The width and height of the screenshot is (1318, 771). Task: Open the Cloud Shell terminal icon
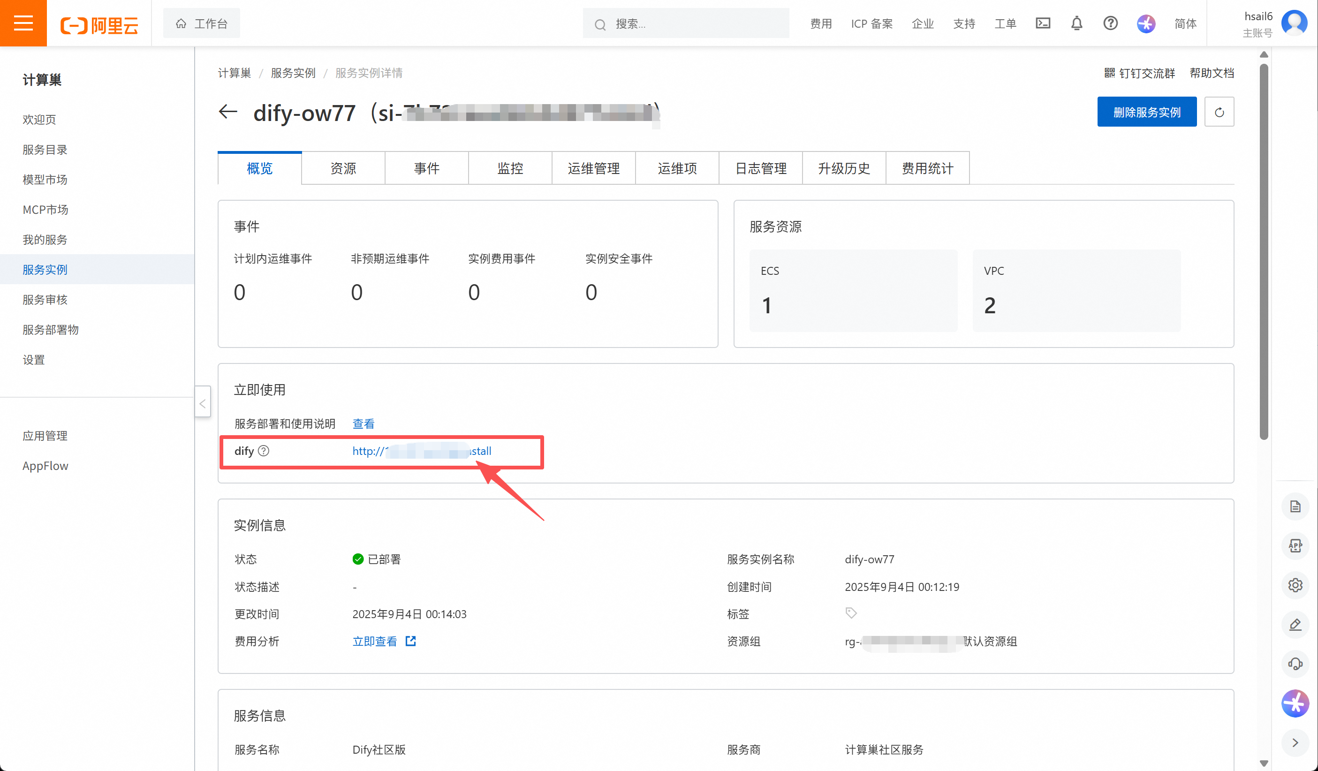click(x=1042, y=23)
